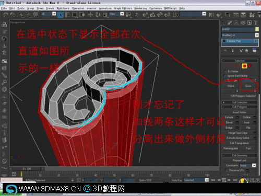Select Edge sub-object level icon
The width and height of the screenshot is (261, 196).
pos(233,66)
